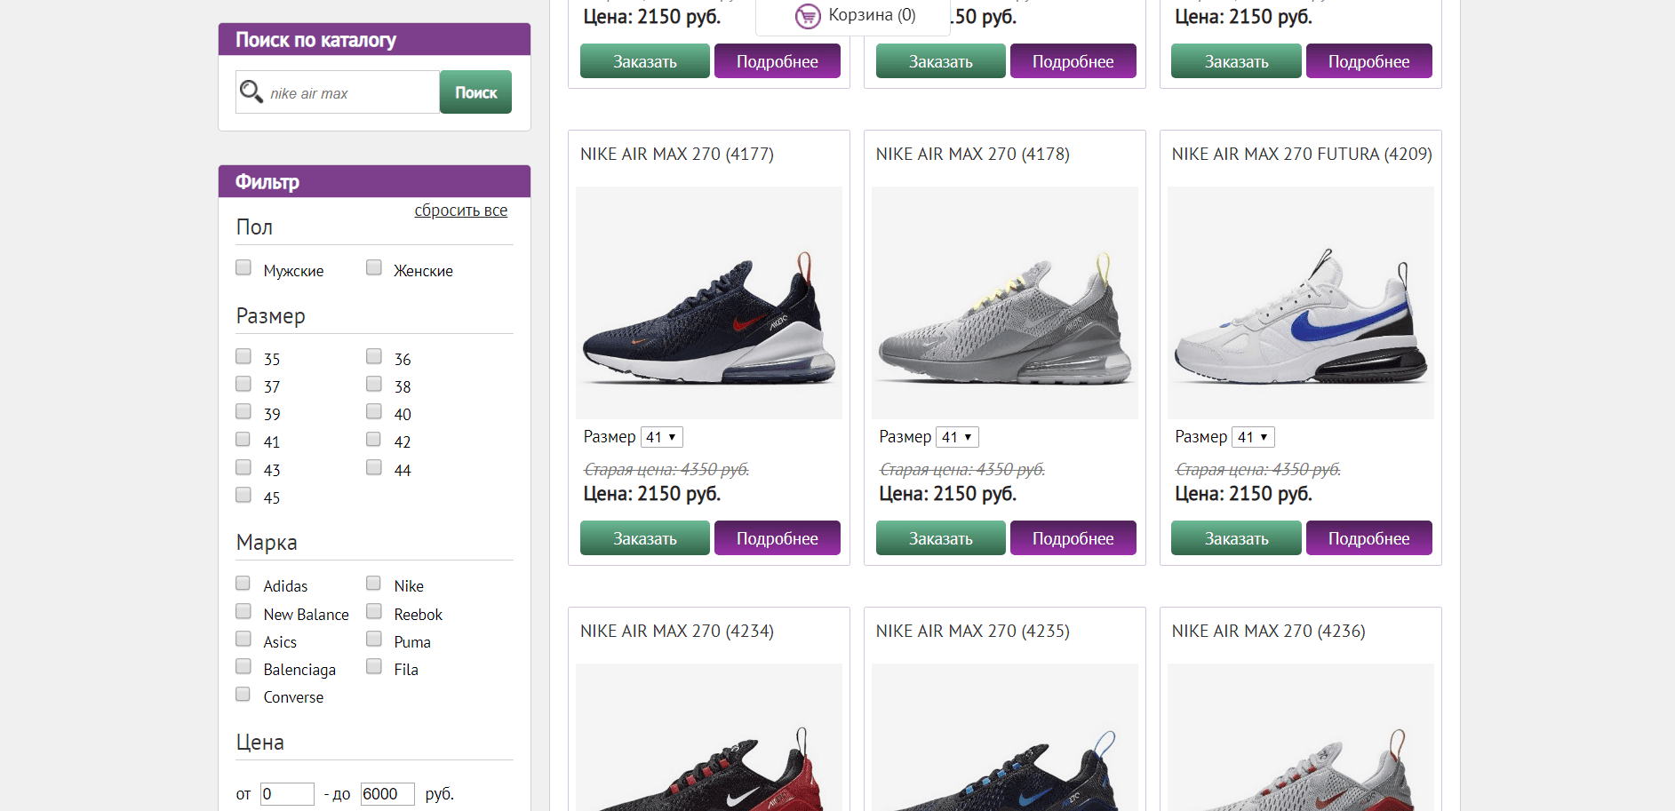The width and height of the screenshot is (1675, 811).
Task: Click the 6000 maximum price field
Action: coord(387,793)
